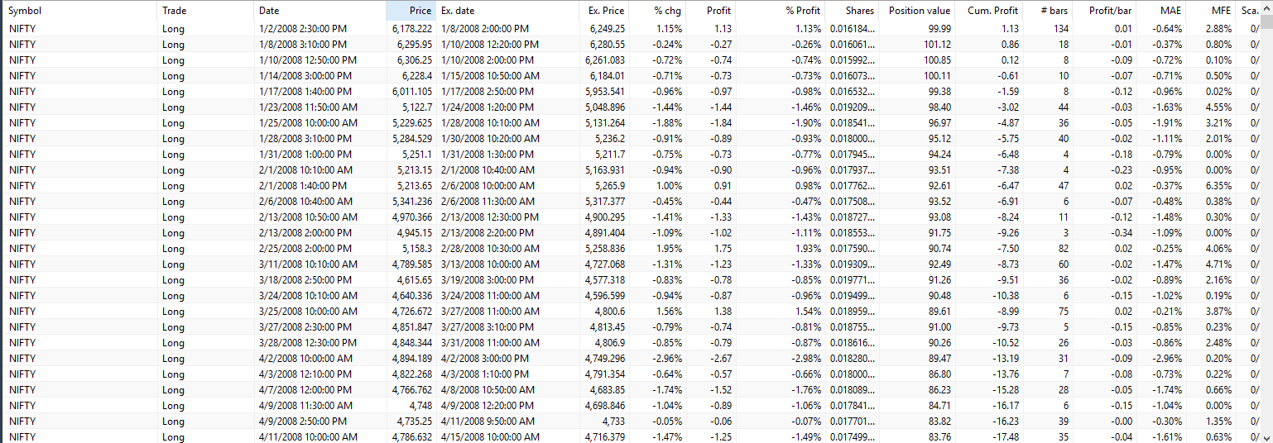This screenshot has width=1273, height=443.
Task: Click exit date 4/9/2008 12:20:00 PM
Action: pos(488,406)
